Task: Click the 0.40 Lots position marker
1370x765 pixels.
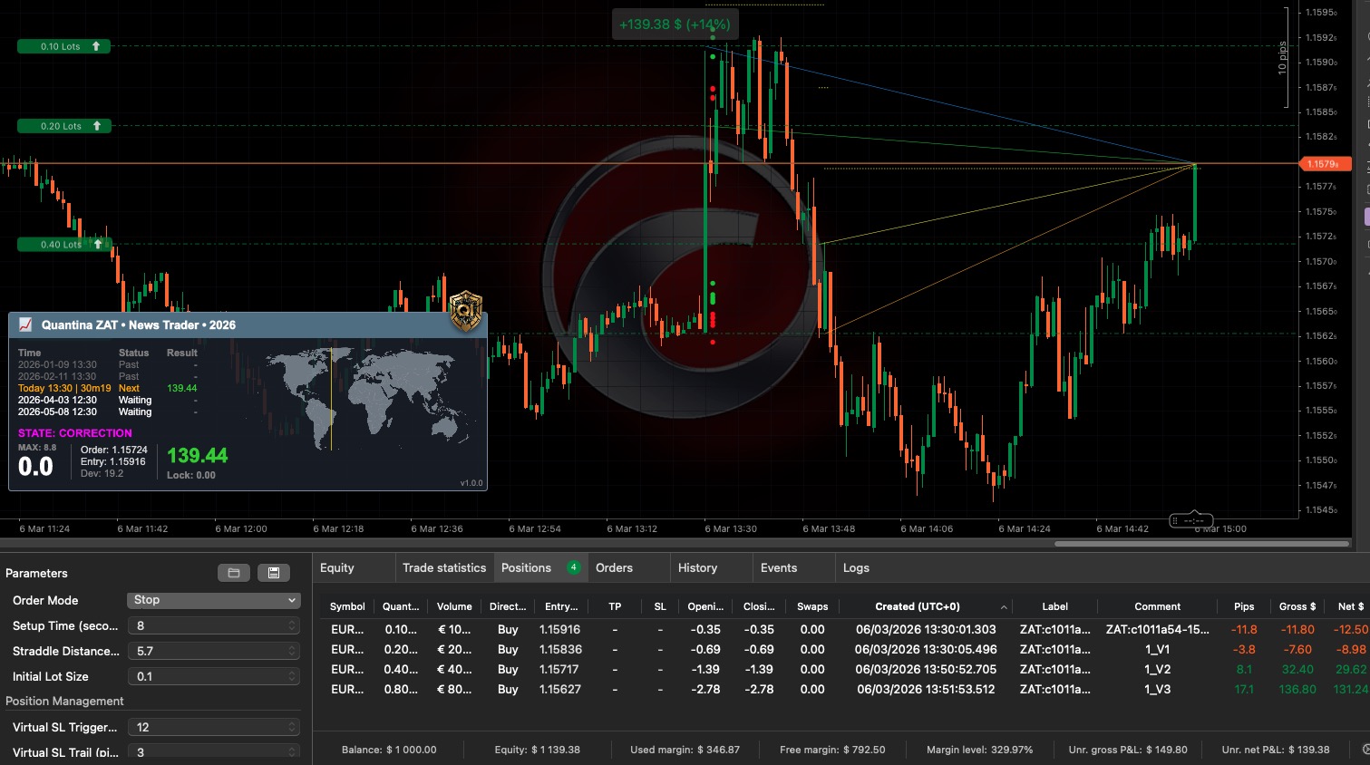Action: point(63,244)
